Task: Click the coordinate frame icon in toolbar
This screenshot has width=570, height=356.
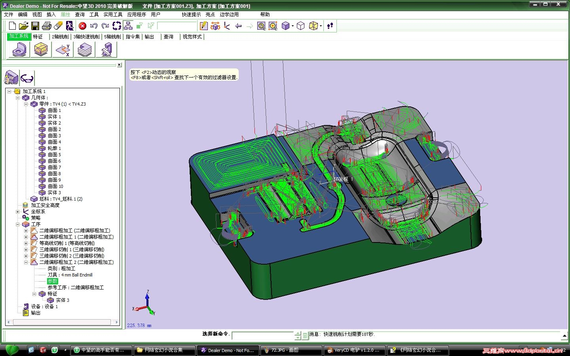Action: pyautogui.click(x=227, y=26)
